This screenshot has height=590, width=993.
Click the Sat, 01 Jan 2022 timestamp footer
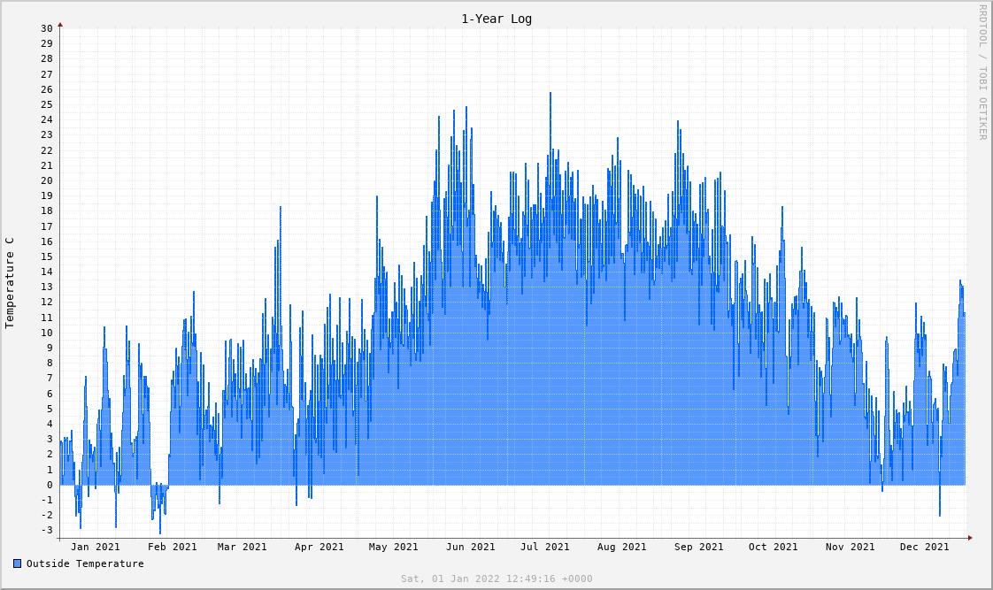coord(496,579)
